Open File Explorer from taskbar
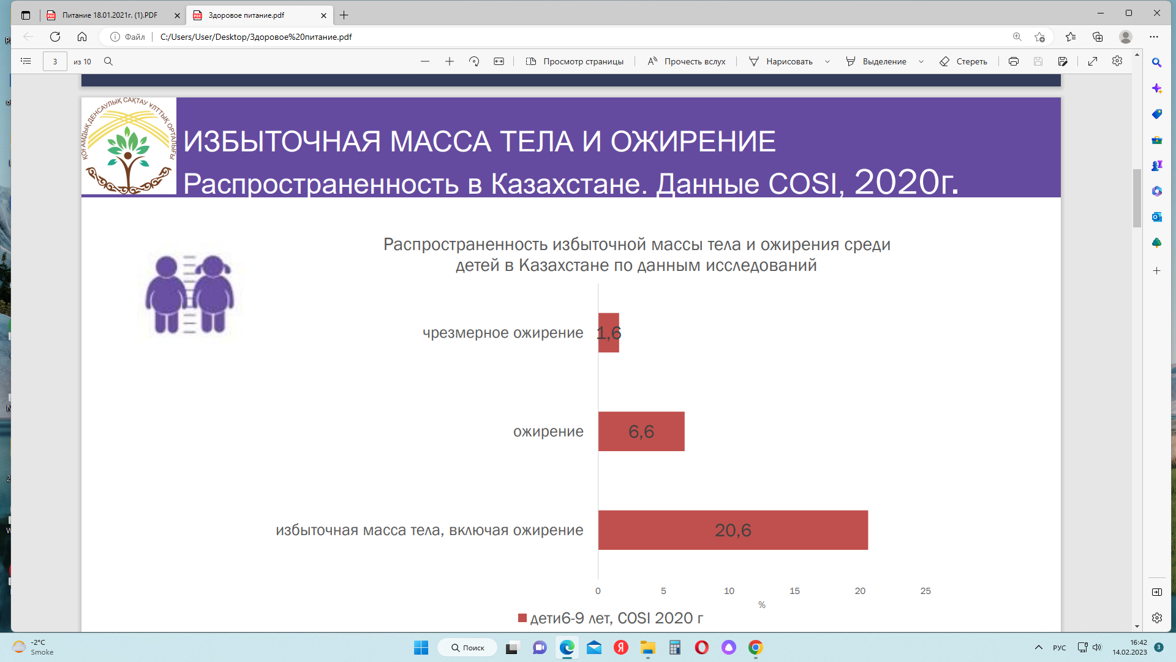The height and width of the screenshot is (662, 1176). (x=648, y=647)
